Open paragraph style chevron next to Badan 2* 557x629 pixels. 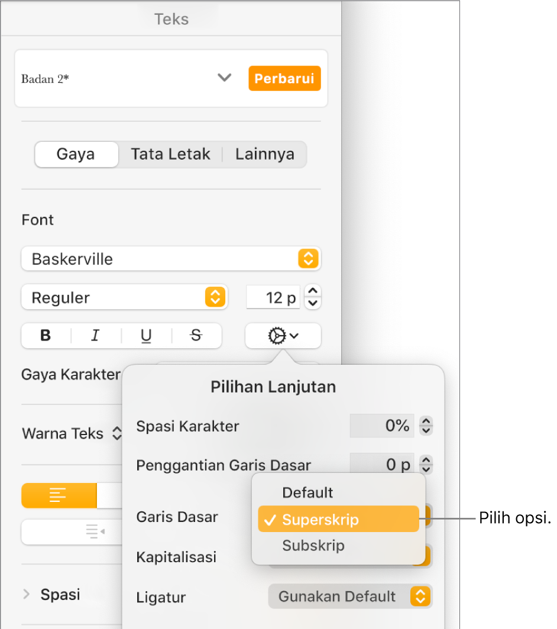pos(224,77)
